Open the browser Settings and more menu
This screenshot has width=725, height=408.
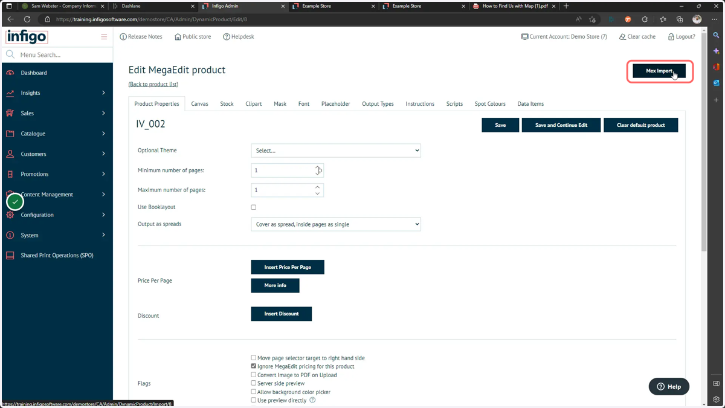pos(714,19)
